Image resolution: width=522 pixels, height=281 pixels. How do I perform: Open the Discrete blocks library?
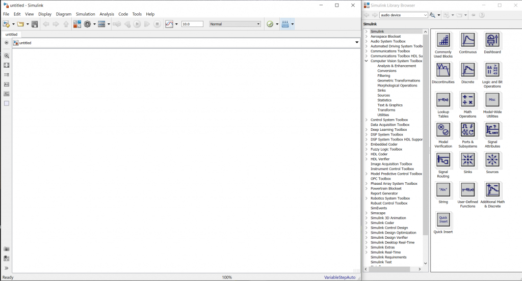click(468, 70)
